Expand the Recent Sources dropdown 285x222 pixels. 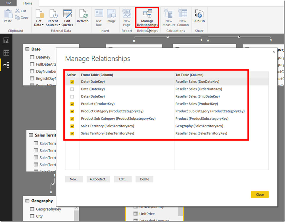(53, 18)
